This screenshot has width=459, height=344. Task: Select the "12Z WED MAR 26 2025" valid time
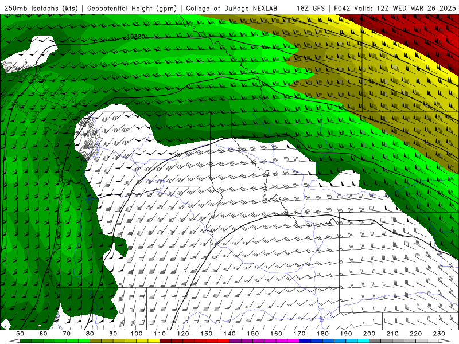(417, 8)
